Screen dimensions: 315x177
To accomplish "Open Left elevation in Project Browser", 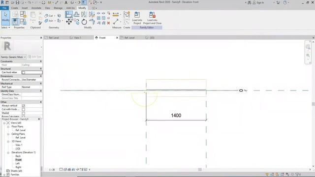I will [18, 164].
